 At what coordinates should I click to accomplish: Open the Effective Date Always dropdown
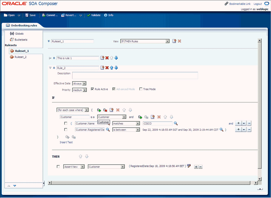coord(79,83)
